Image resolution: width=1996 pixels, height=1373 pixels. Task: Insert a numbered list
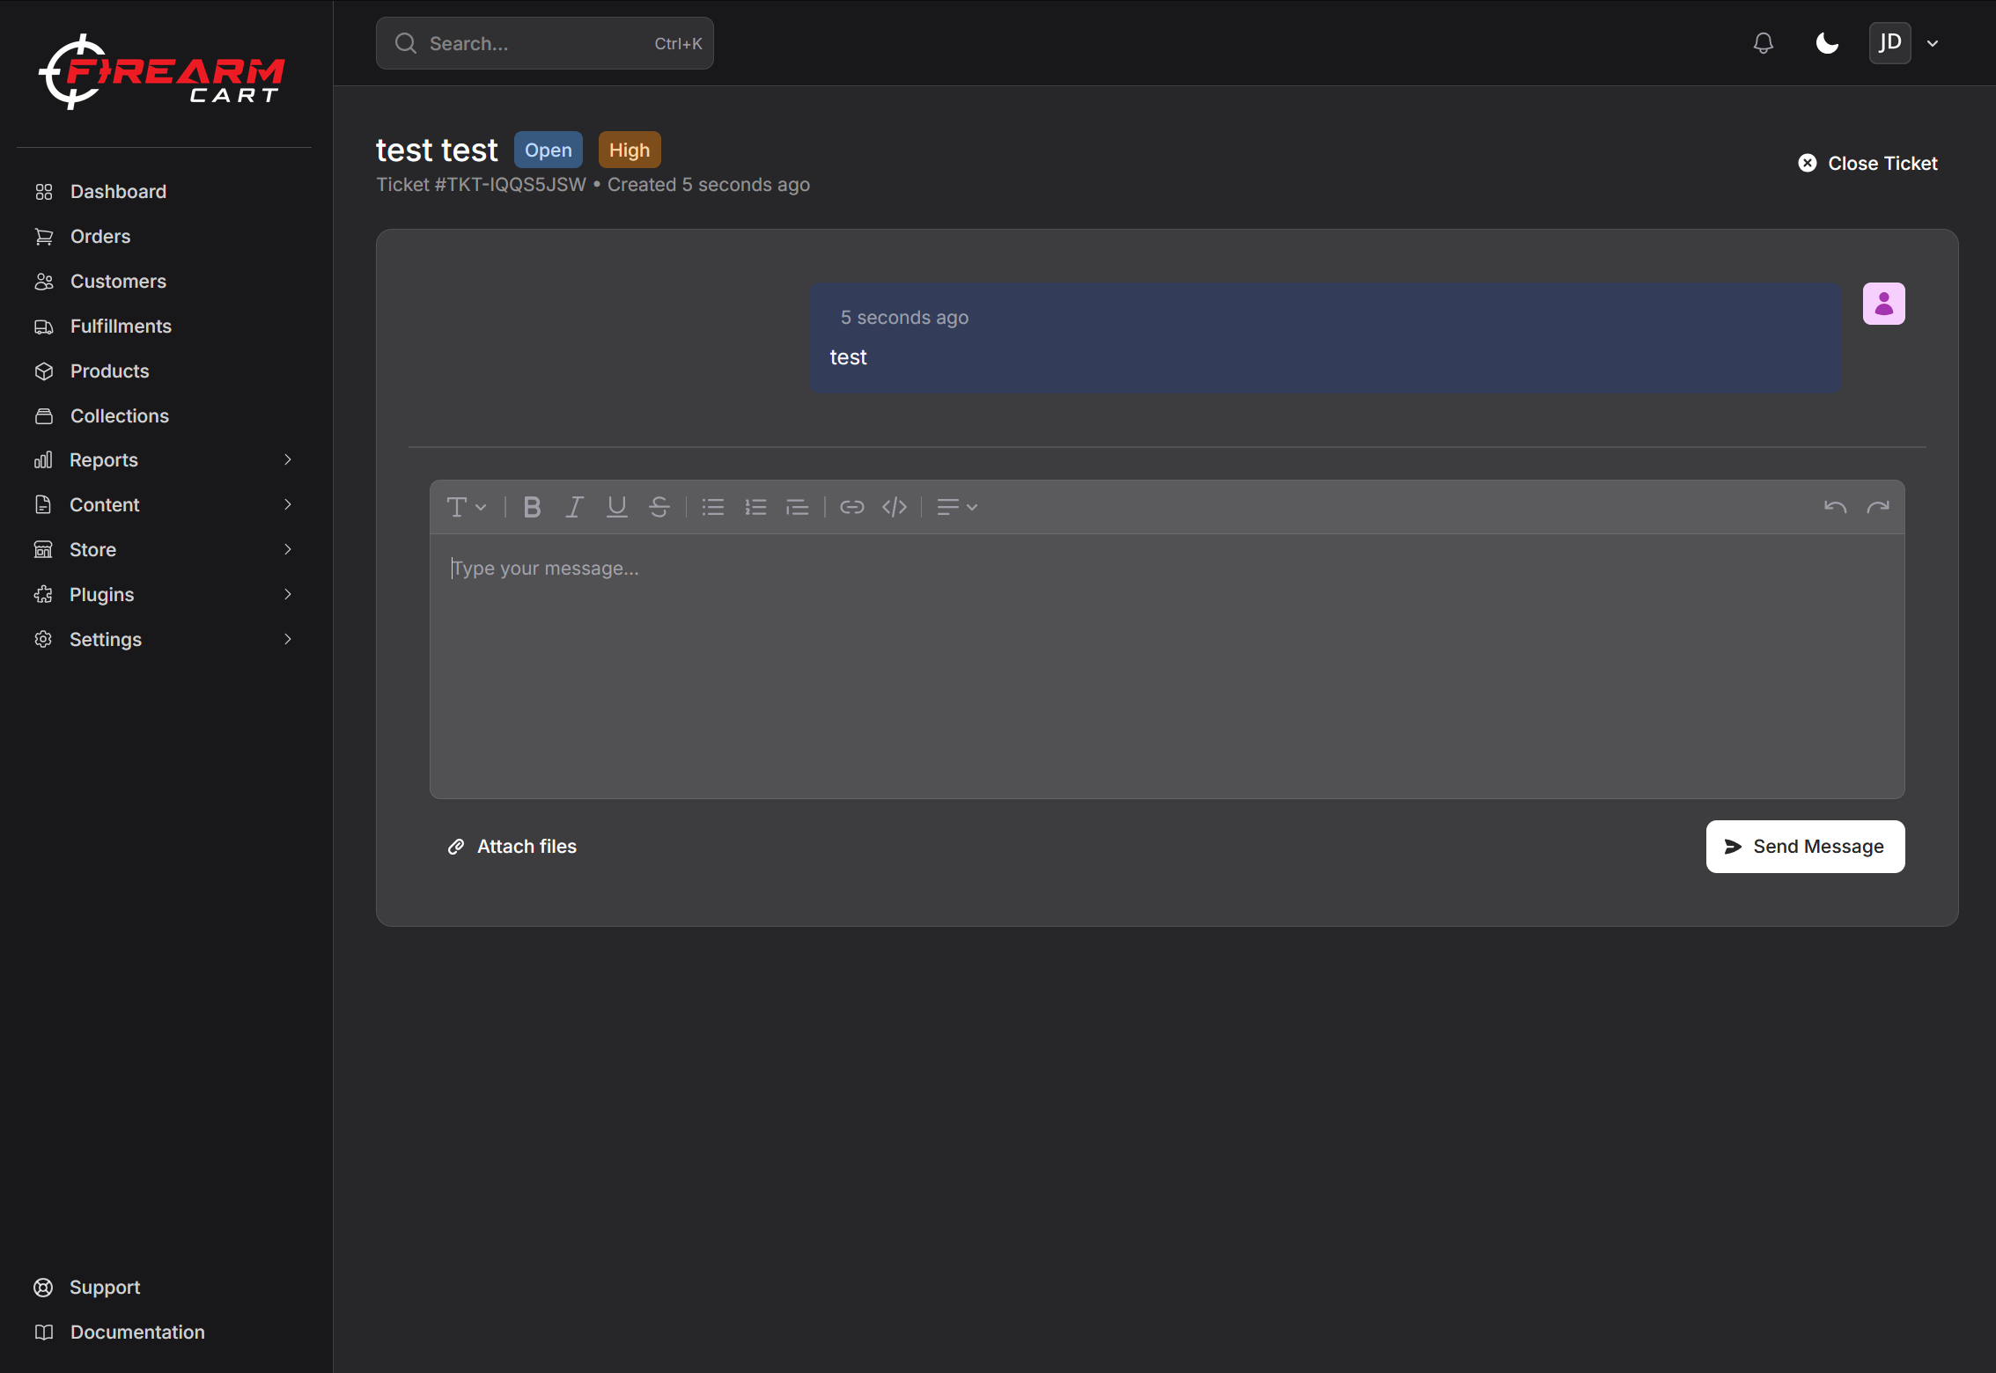[x=755, y=507]
